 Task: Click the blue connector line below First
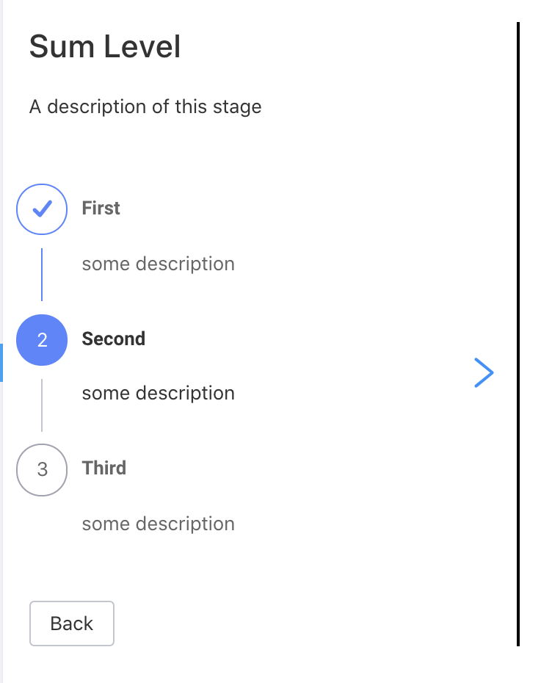tap(42, 275)
